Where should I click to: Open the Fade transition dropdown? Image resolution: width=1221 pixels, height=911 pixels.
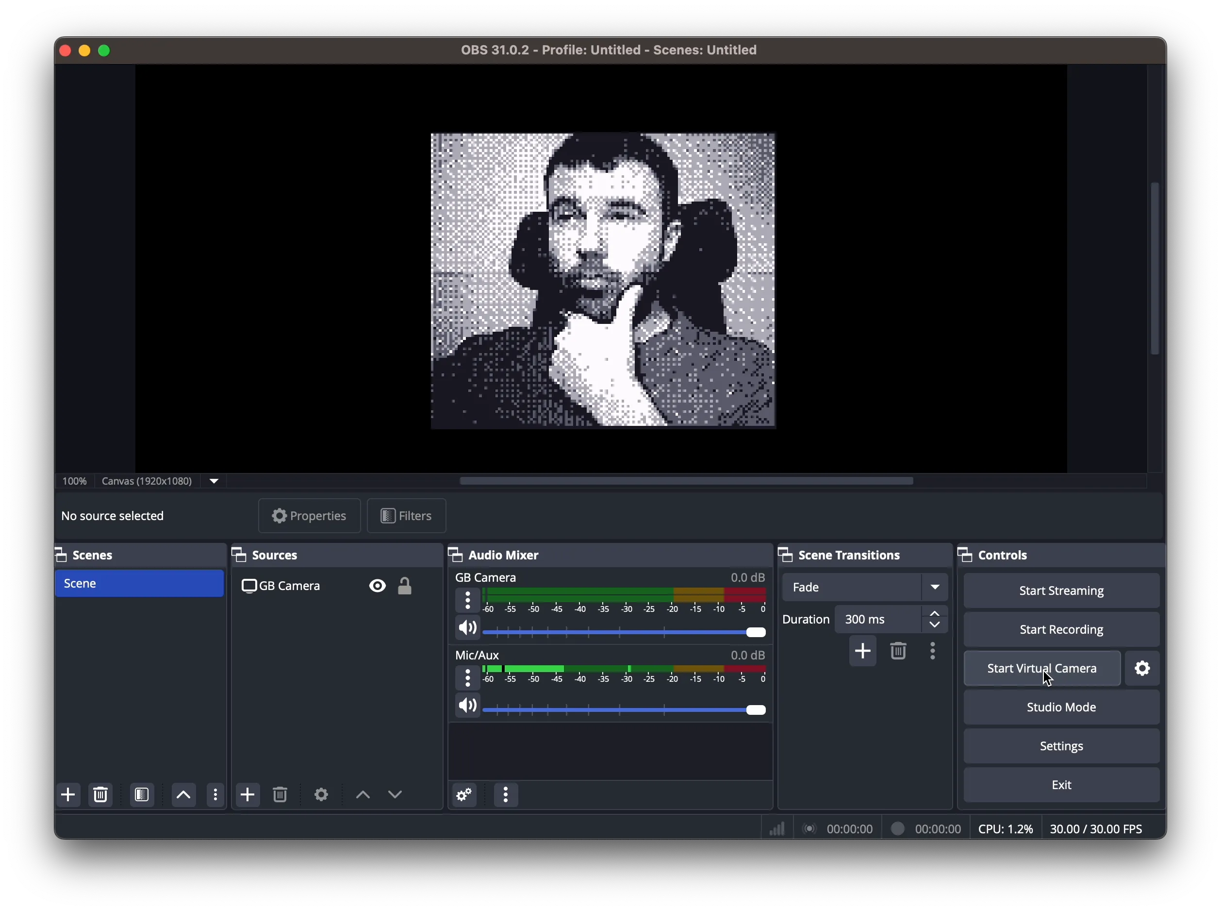[x=935, y=587]
